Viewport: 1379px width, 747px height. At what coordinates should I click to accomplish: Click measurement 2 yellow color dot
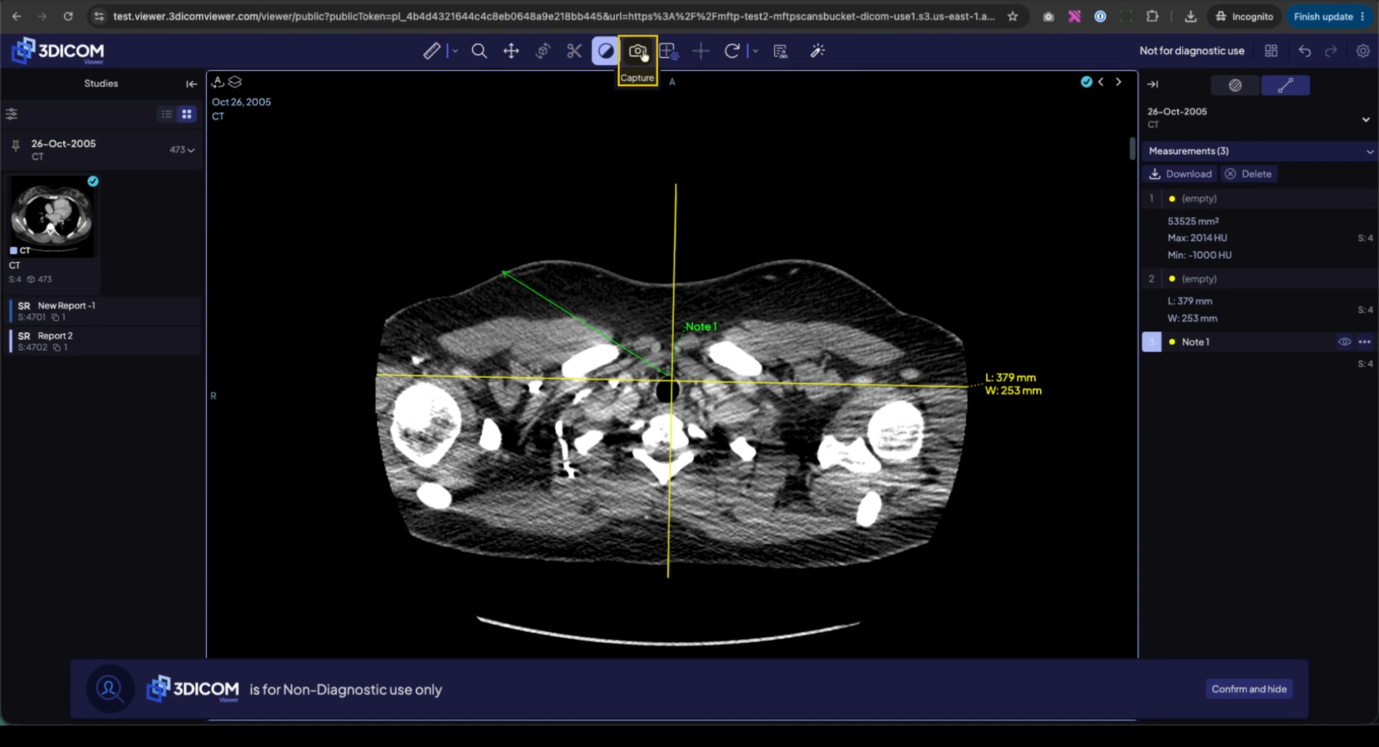(1172, 279)
